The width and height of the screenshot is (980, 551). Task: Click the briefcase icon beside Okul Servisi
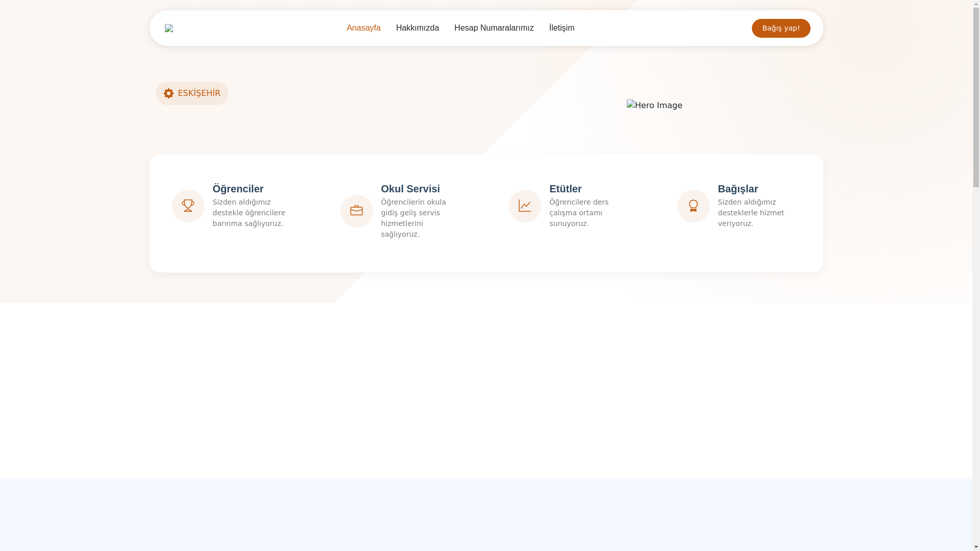(356, 211)
